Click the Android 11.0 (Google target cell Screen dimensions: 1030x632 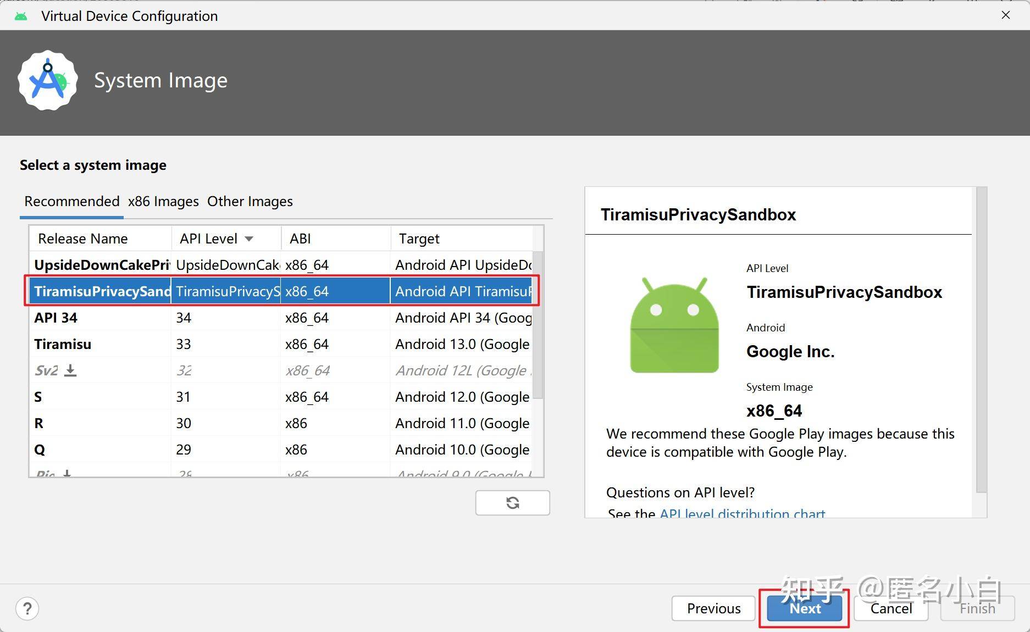[462, 423]
